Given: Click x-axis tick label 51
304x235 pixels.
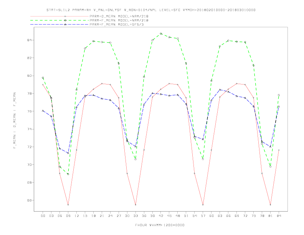Looking at the screenshot, I should point(186,216).
